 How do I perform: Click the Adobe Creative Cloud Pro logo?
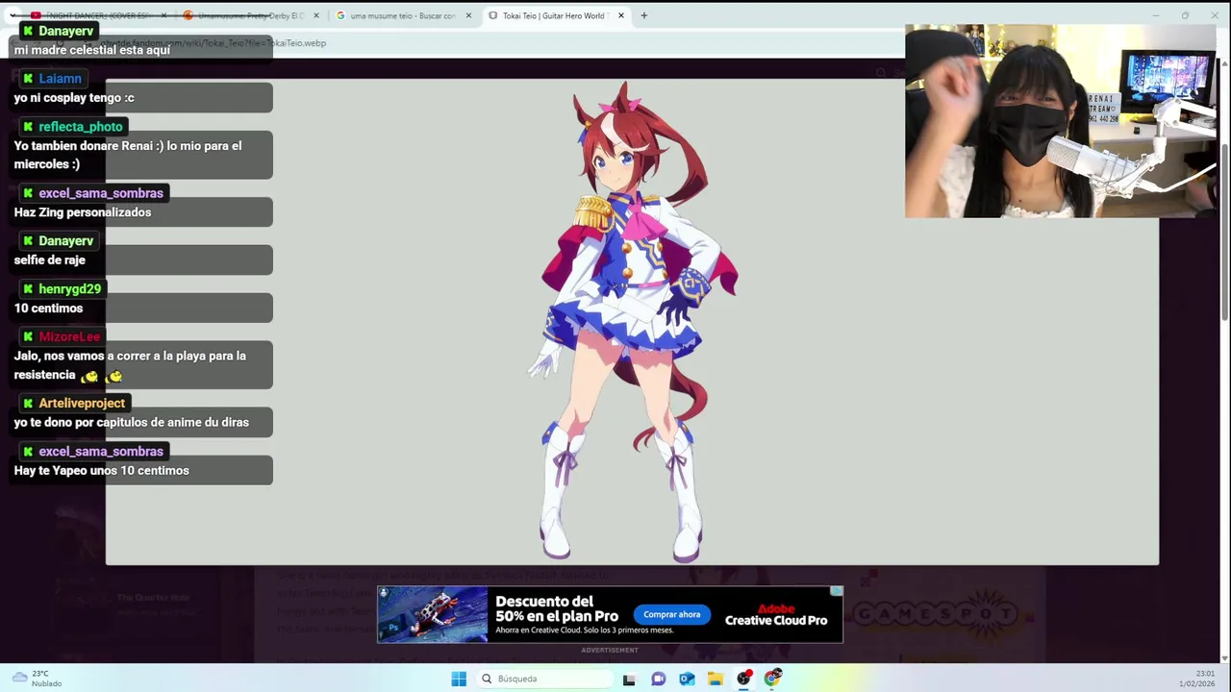point(776,615)
